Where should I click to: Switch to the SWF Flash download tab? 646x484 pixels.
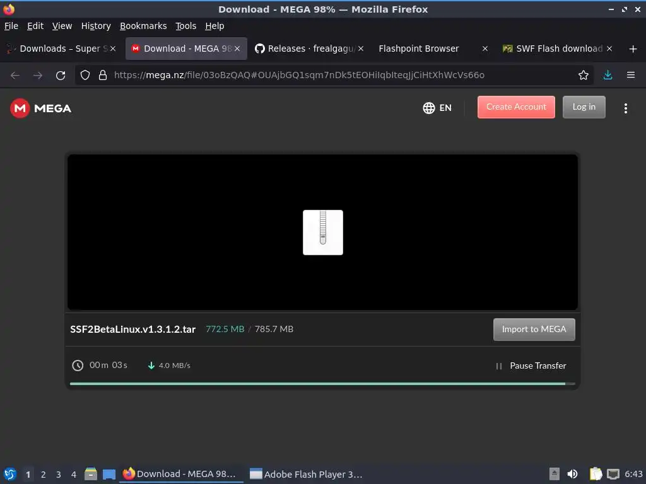tap(556, 49)
